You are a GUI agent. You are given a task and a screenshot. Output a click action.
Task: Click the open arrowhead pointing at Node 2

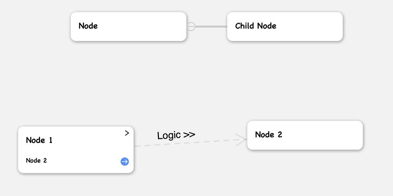click(241, 140)
